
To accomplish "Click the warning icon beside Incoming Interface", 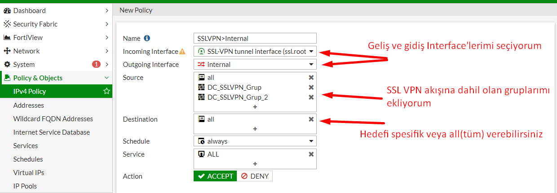I will click(182, 52).
